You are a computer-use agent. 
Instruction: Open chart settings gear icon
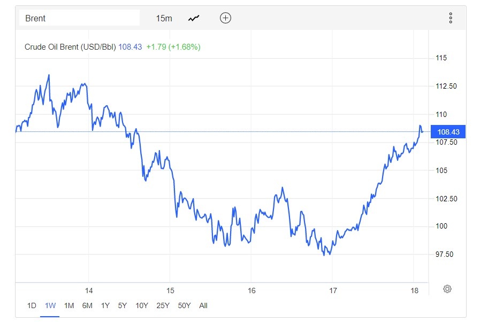[x=447, y=289]
